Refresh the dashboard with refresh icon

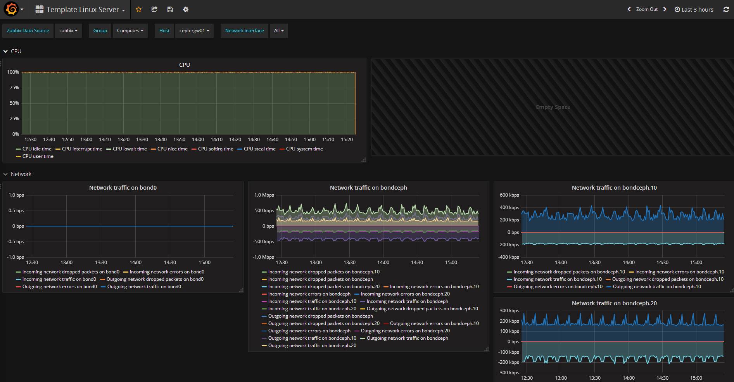pos(726,9)
